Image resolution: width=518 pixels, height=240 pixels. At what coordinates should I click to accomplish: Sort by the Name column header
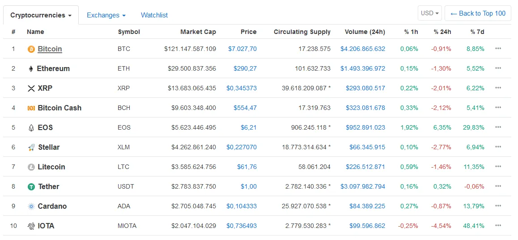point(35,32)
